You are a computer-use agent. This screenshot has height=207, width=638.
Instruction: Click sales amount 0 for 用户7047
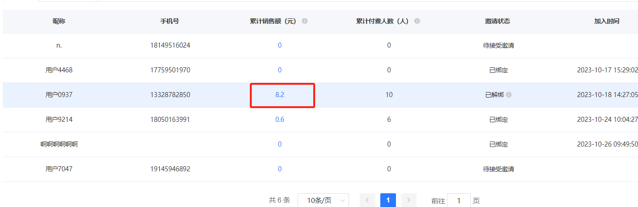click(x=280, y=169)
